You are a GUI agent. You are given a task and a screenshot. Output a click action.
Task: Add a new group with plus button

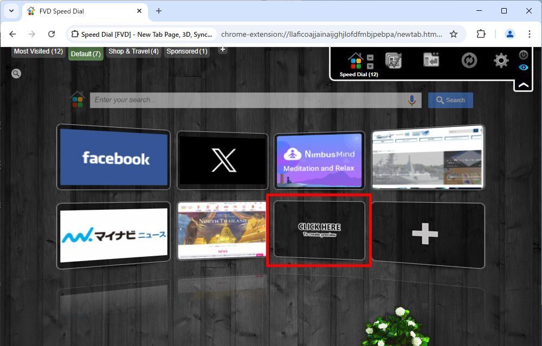[223, 50]
